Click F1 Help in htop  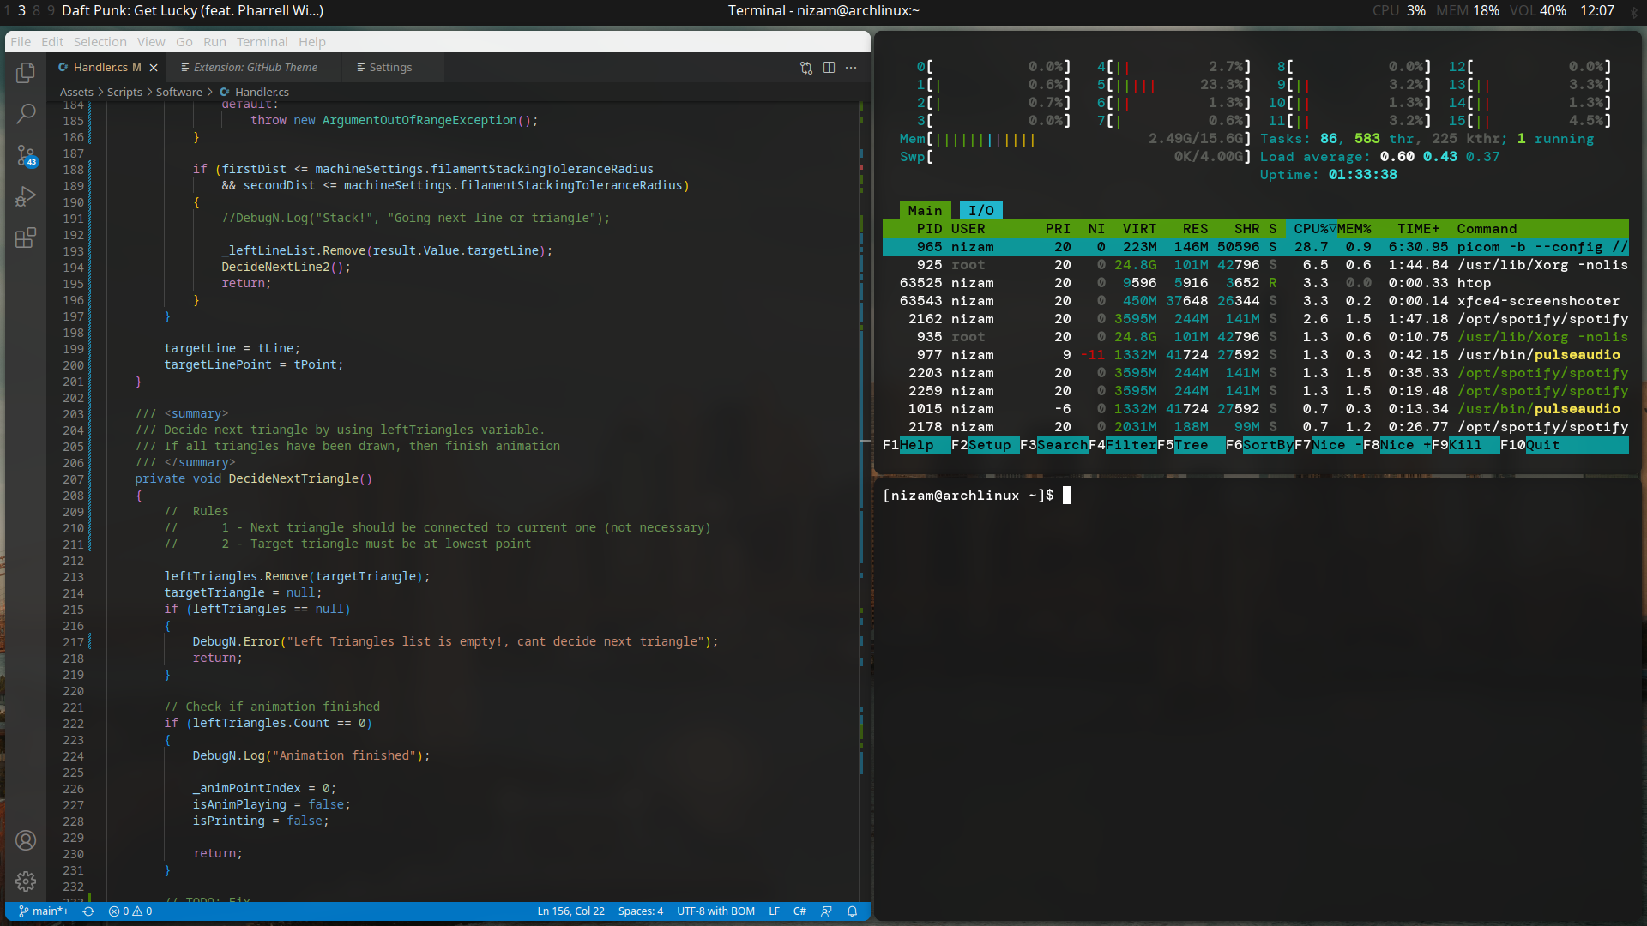[x=916, y=445]
